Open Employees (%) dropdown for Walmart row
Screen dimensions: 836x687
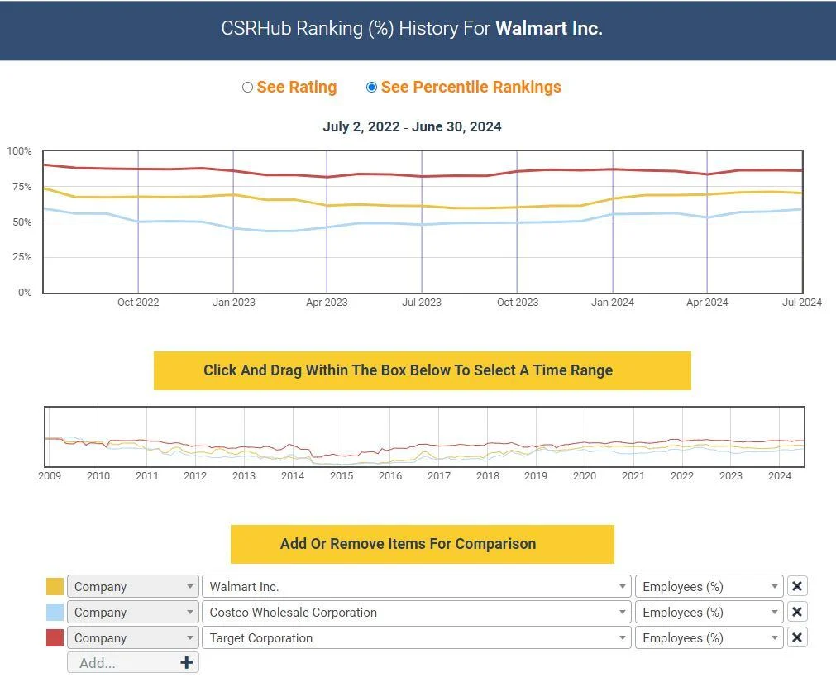(709, 586)
